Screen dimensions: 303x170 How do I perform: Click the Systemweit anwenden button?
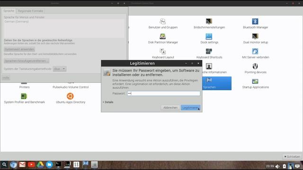(19, 49)
